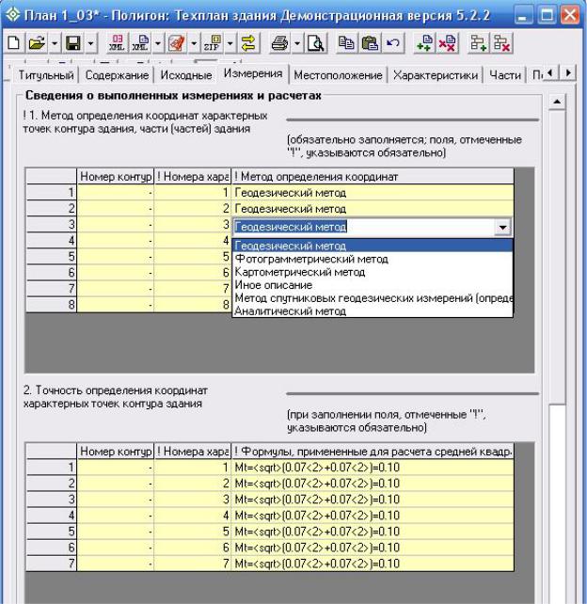The image size is (587, 604).
Task: Click the vertical scrollbar up arrow
Action: [x=557, y=102]
